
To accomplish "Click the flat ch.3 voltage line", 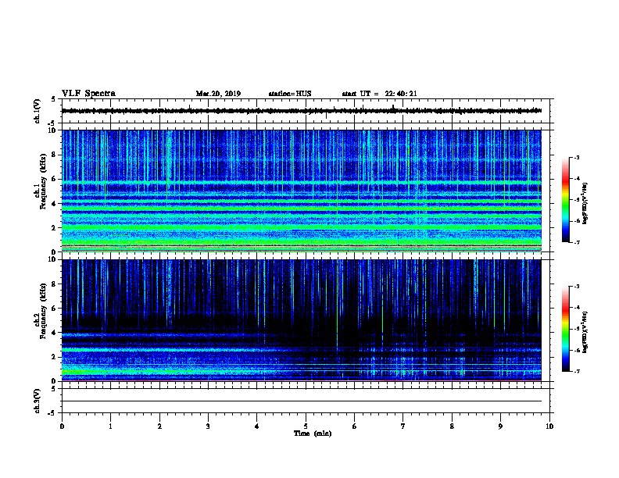I will (x=302, y=401).
